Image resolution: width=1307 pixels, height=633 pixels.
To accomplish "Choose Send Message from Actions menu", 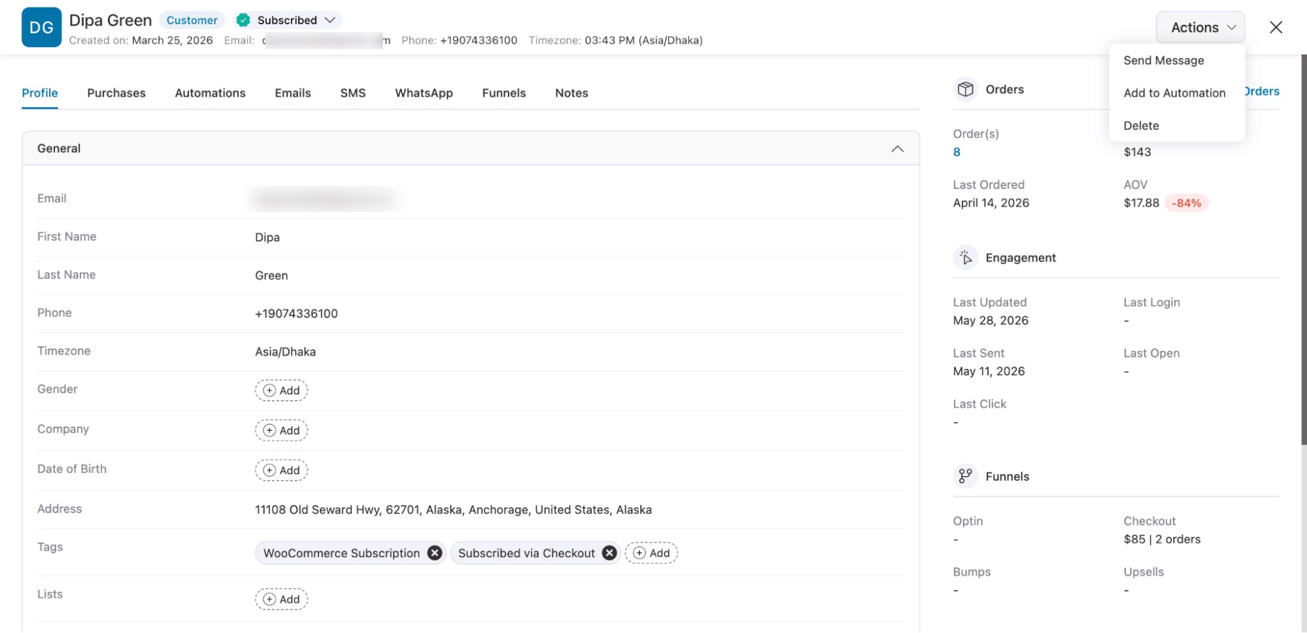I will click(1163, 60).
